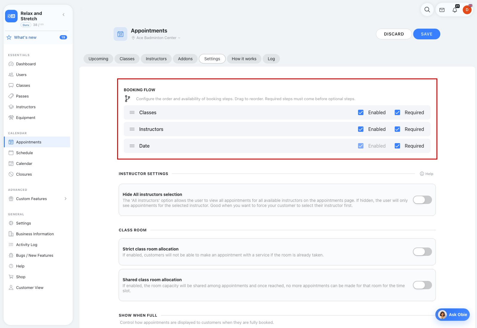Uncheck Required for Classes step
Screen dimensions: 477x328
click(x=397, y=112)
